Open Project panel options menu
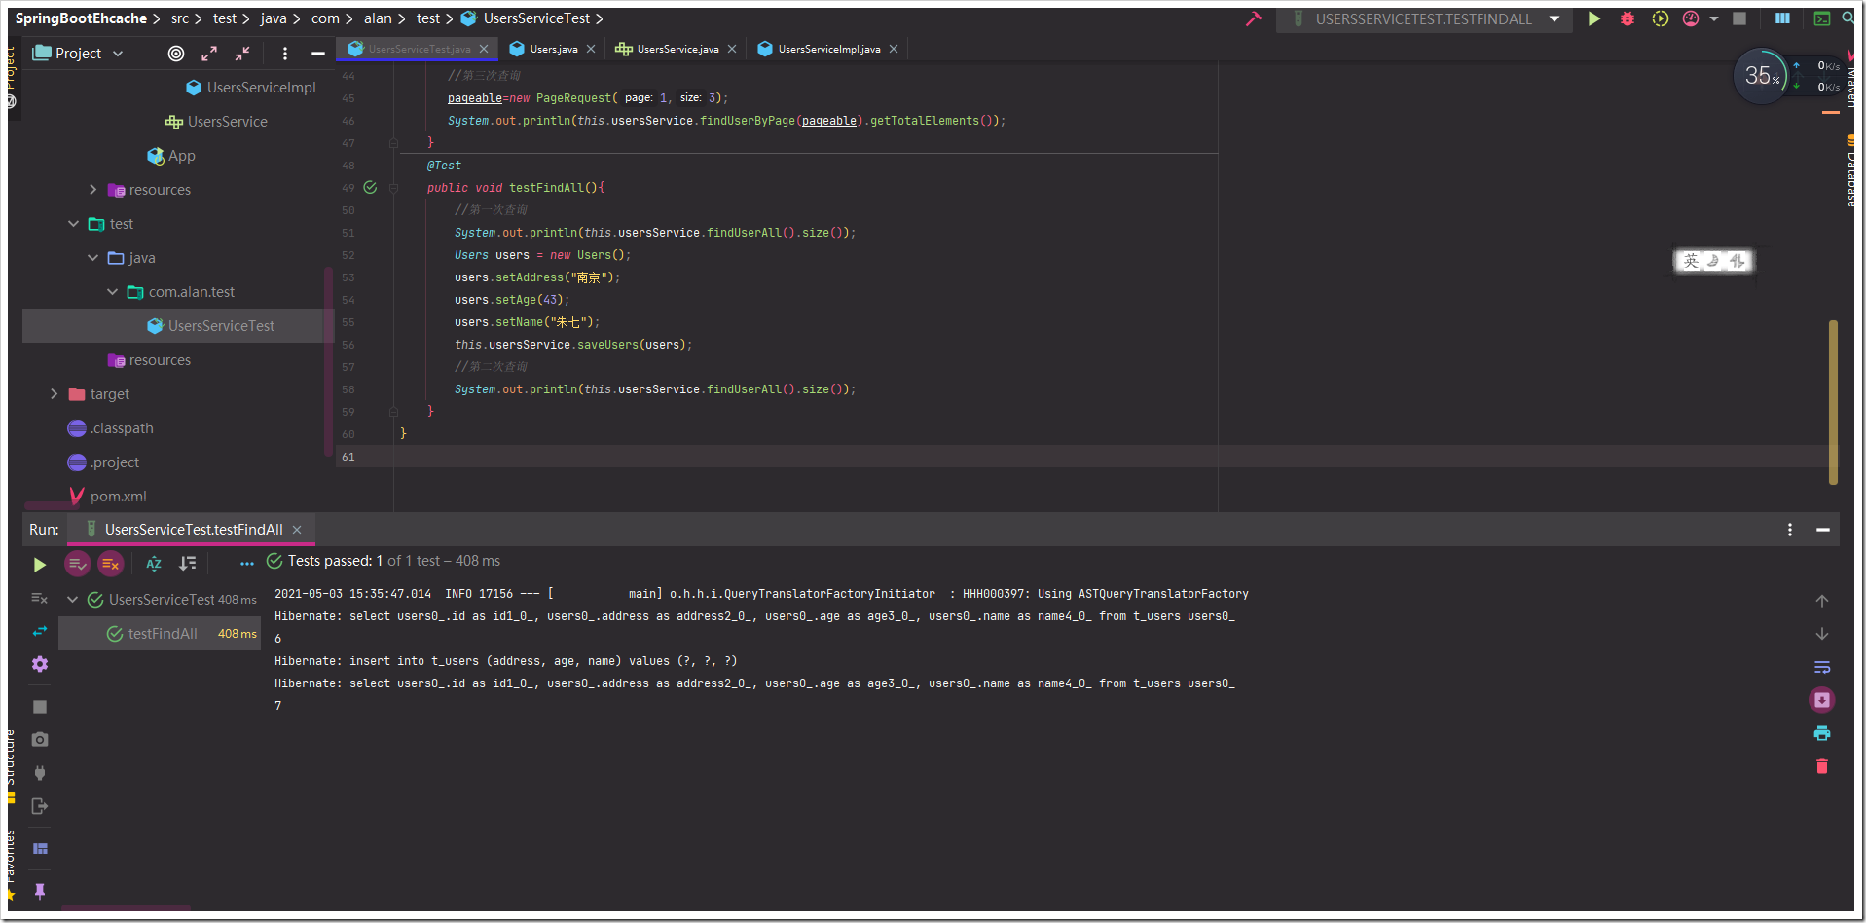The width and height of the screenshot is (1866, 923). click(x=284, y=54)
